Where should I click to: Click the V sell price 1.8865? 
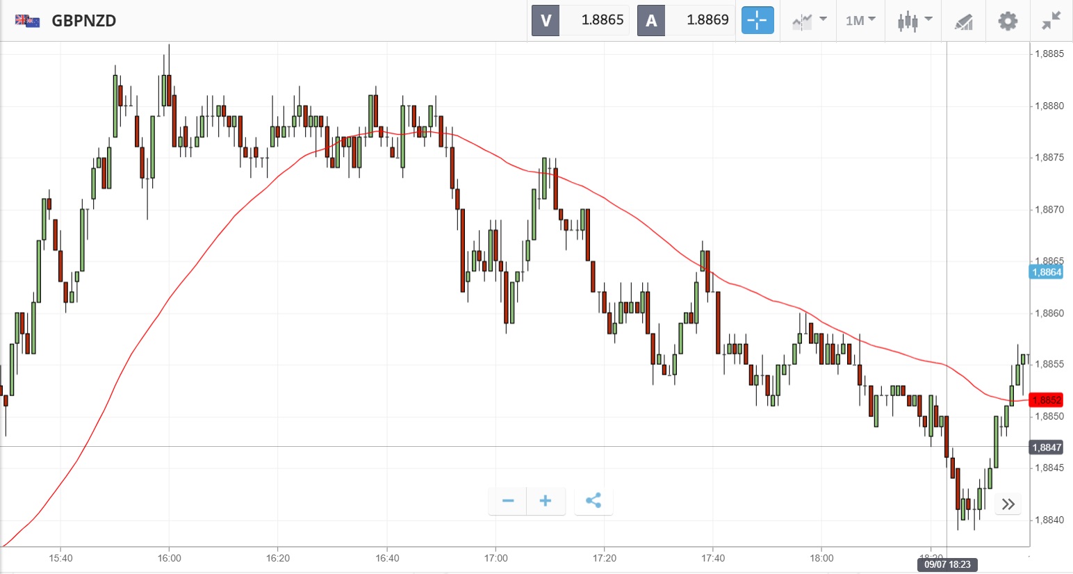602,20
